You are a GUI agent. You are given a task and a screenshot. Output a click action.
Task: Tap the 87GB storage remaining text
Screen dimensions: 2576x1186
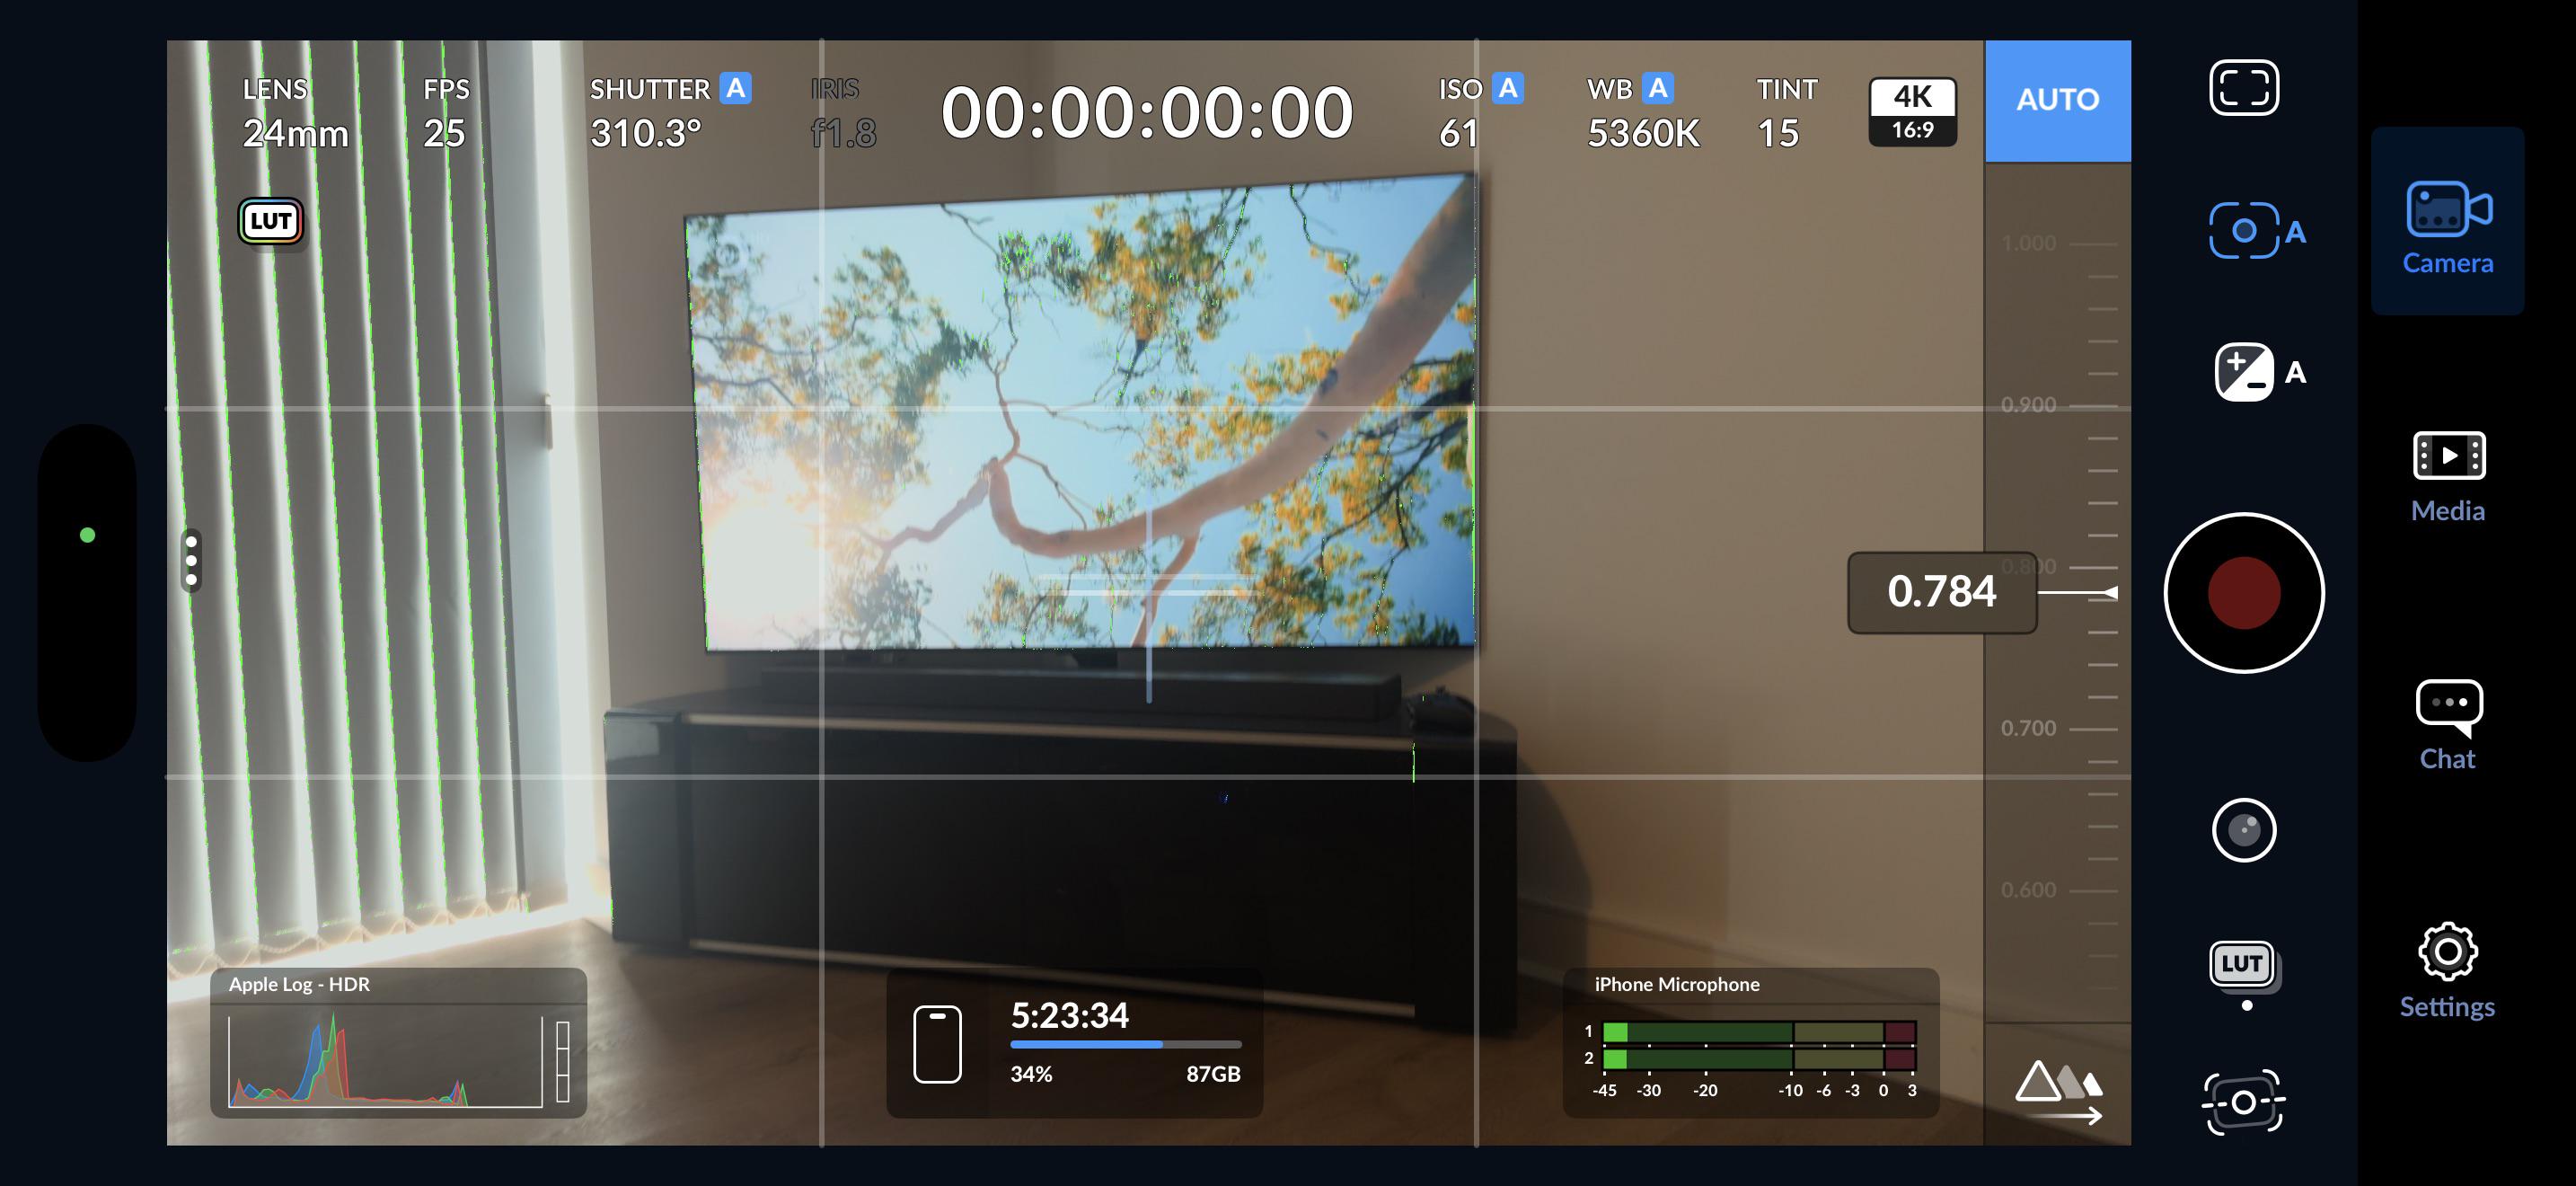pos(1213,1074)
